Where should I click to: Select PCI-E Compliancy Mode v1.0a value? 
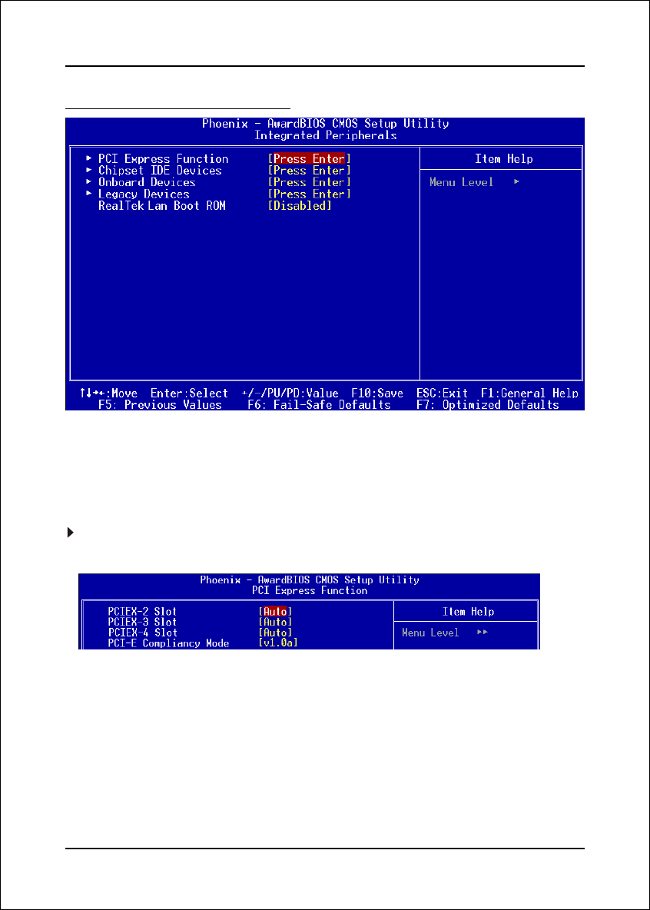click(278, 643)
